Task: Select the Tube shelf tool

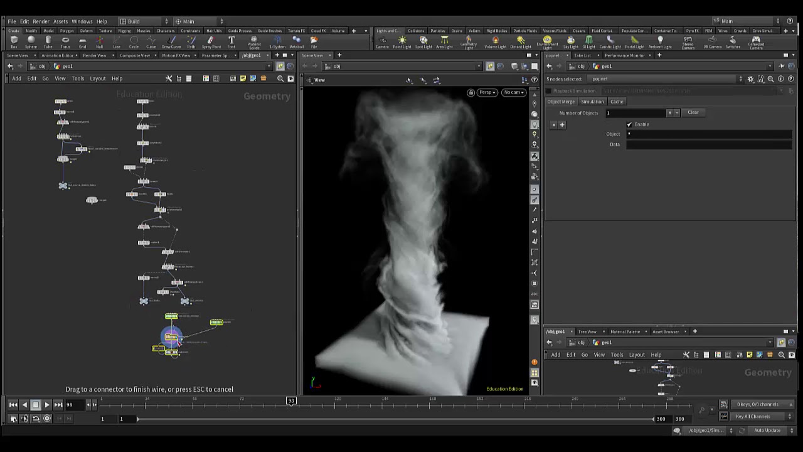Action: [x=48, y=42]
